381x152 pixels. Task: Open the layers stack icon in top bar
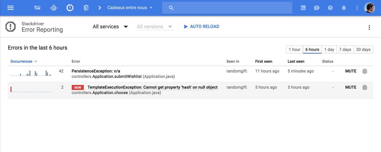coord(86,8)
